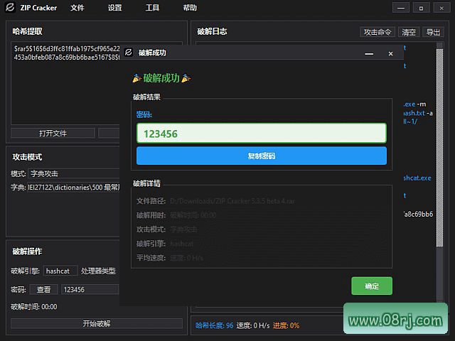This screenshot has height=341, width=455.
Task: Open the 设置 menu
Action: click(x=115, y=8)
